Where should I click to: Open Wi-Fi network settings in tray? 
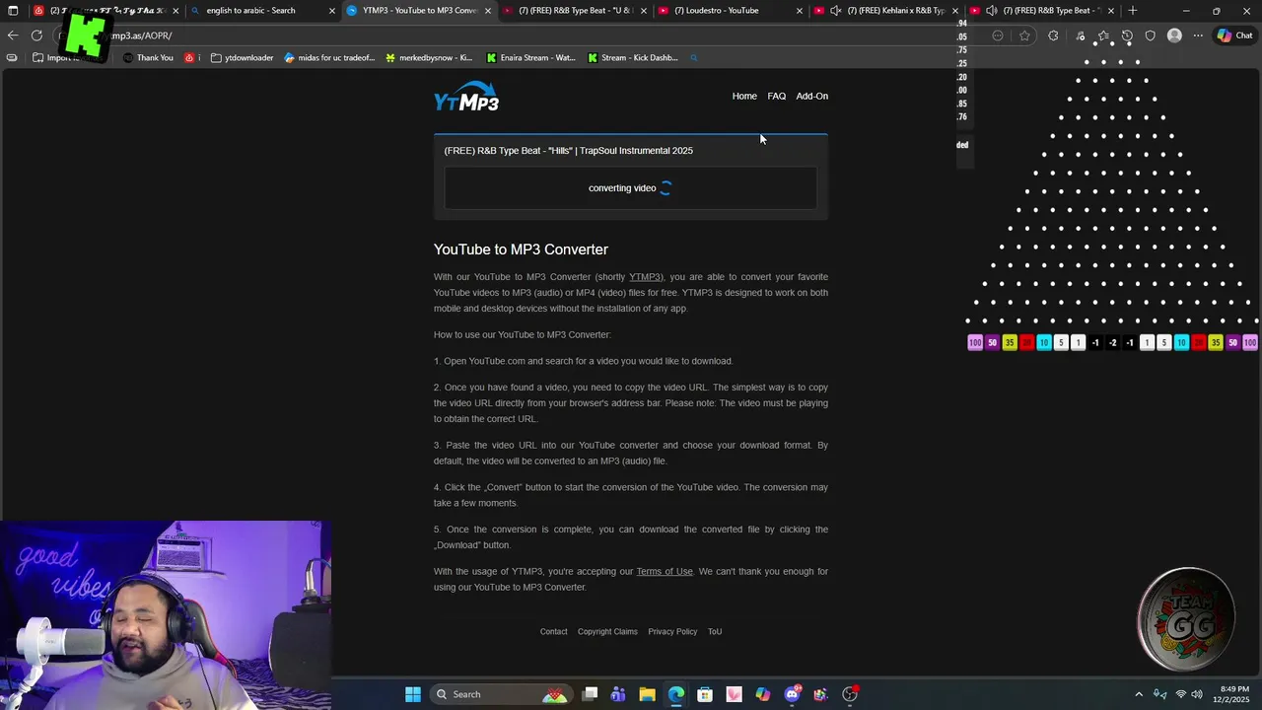[x=1180, y=694]
